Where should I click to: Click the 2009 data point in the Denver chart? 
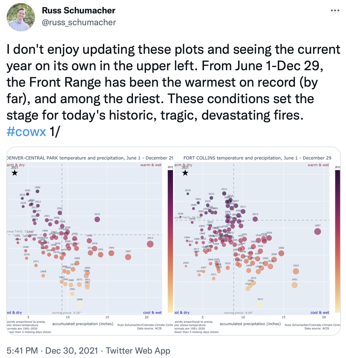tap(80, 304)
